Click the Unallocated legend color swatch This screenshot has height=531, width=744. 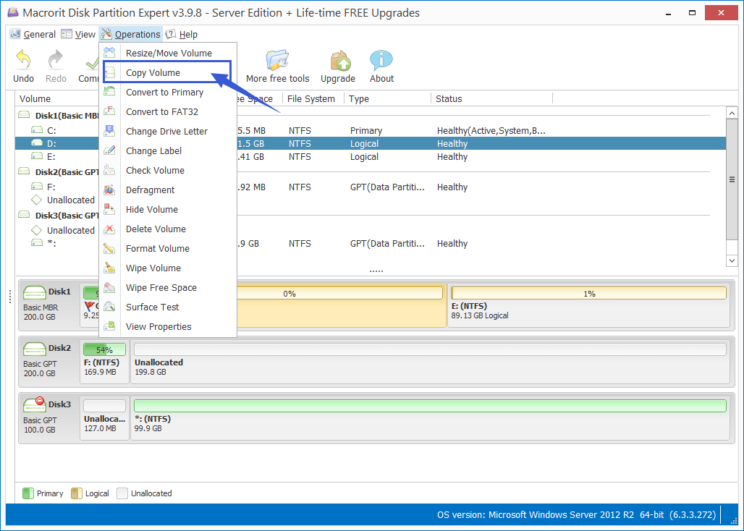click(x=122, y=493)
